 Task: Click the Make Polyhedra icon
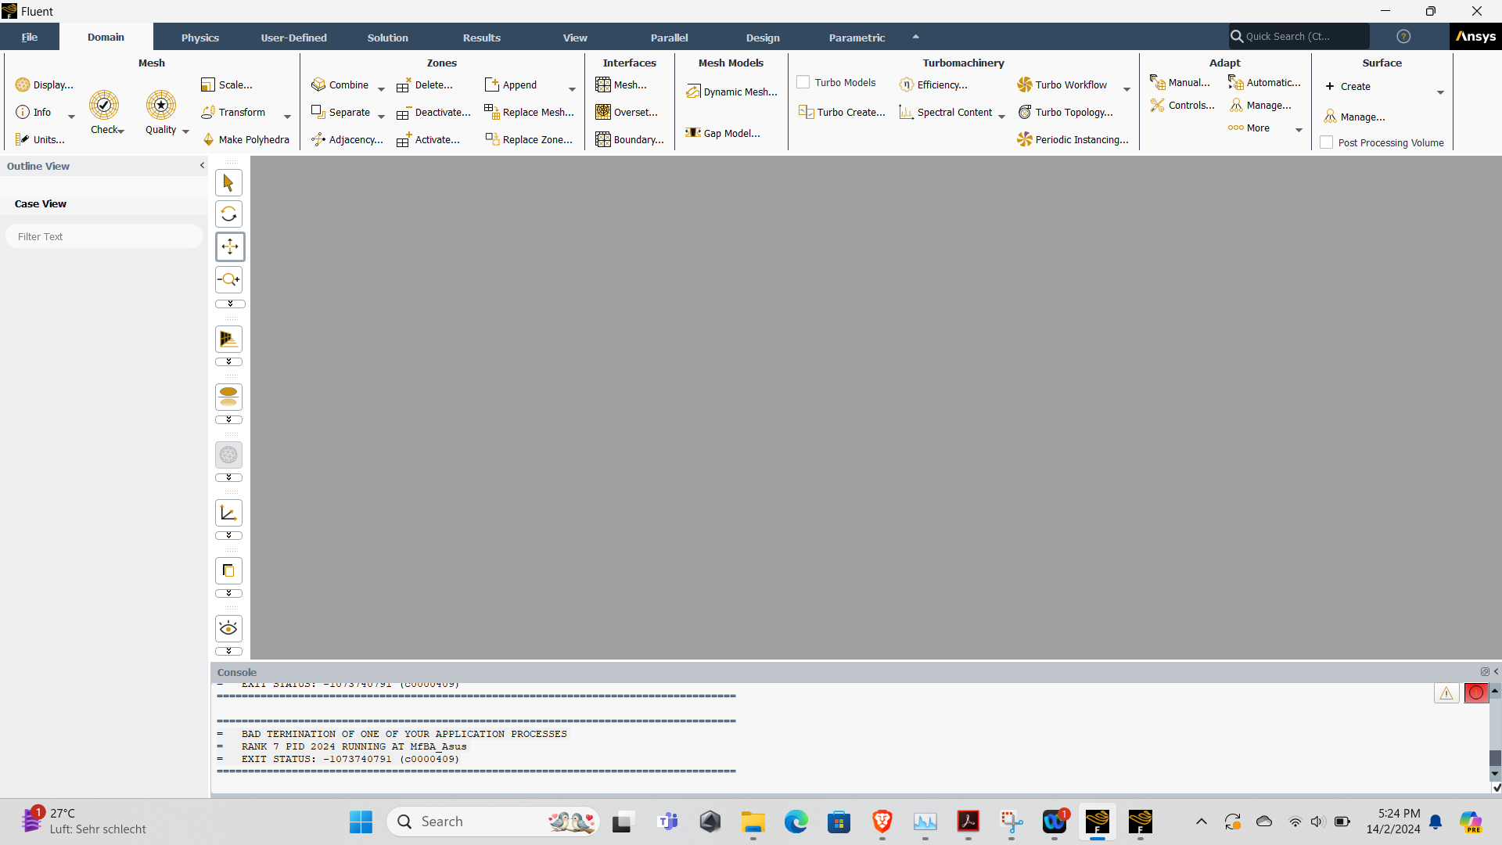[x=209, y=139]
